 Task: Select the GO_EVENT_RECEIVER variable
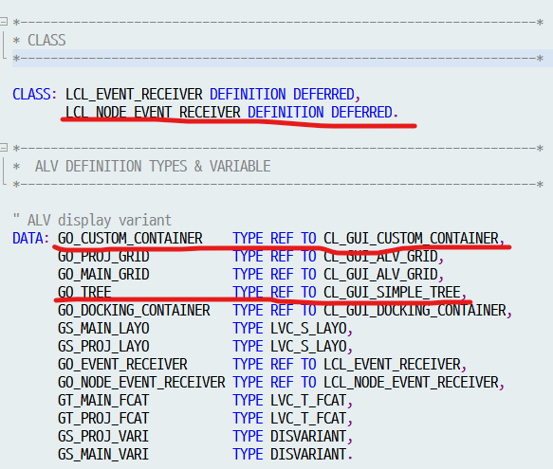point(122,365)
